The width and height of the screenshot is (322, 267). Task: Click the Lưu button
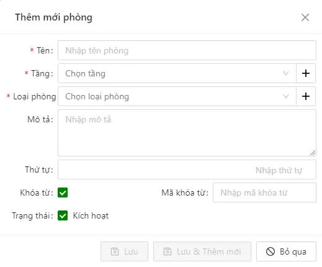point(124,251)
